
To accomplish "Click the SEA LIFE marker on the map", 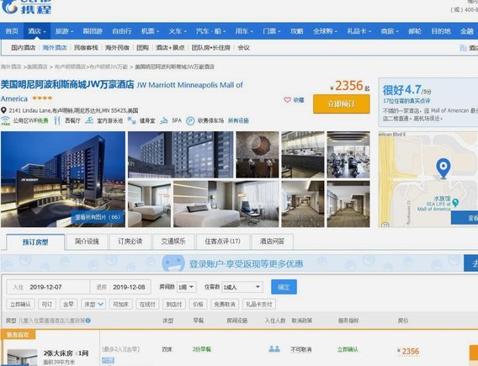I will 455,202.
